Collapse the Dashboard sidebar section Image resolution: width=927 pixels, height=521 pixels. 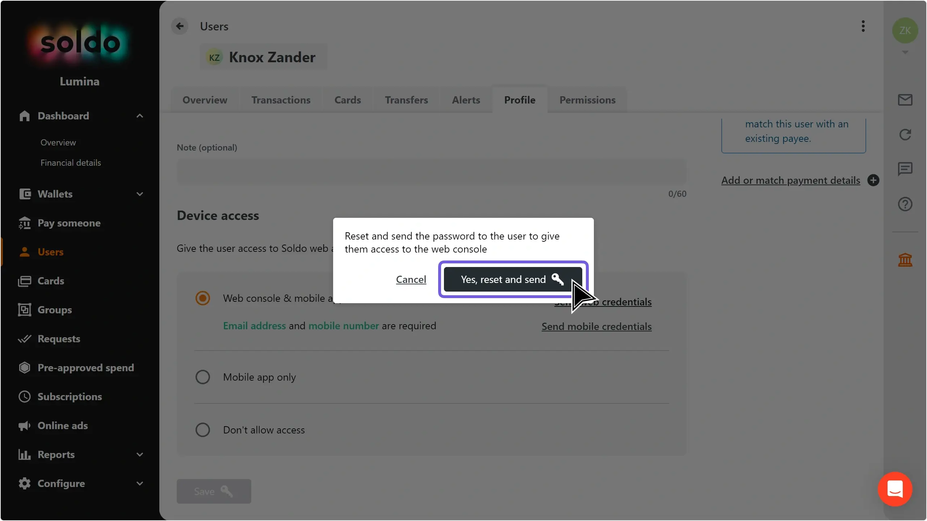click(140, 116)
